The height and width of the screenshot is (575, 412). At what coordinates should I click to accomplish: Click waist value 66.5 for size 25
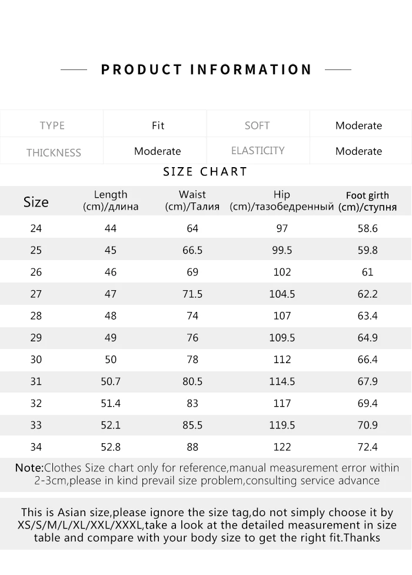[192, 250]
